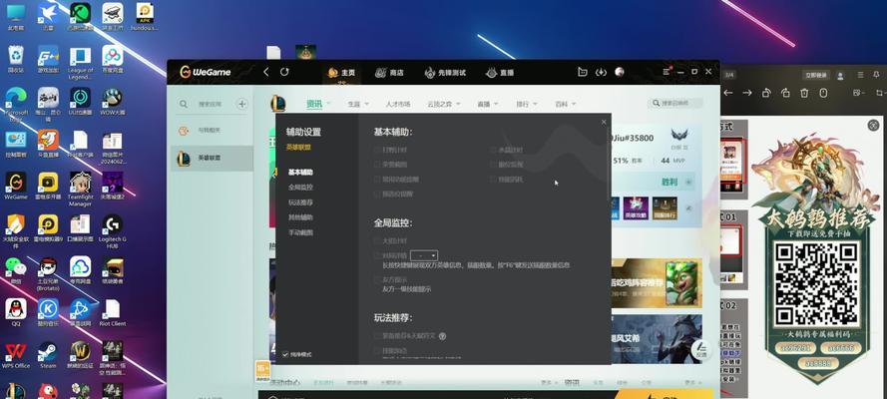Open the hotkey dropdown in 全局监控
The height and width of the screenshot is (399, 887).
point(424,255)
